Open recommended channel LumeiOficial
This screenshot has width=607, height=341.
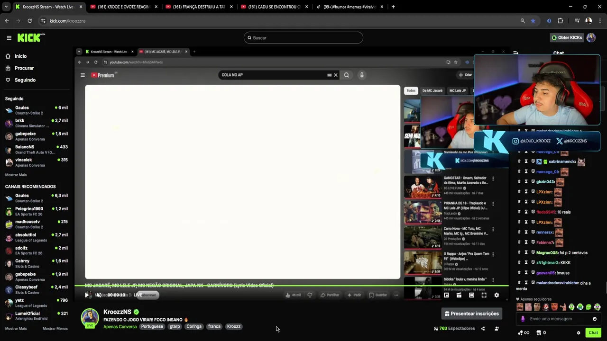(x=37, y=315)
